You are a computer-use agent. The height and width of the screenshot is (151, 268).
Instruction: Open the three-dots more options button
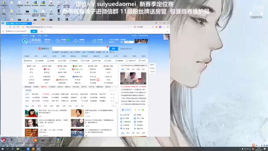164,27
